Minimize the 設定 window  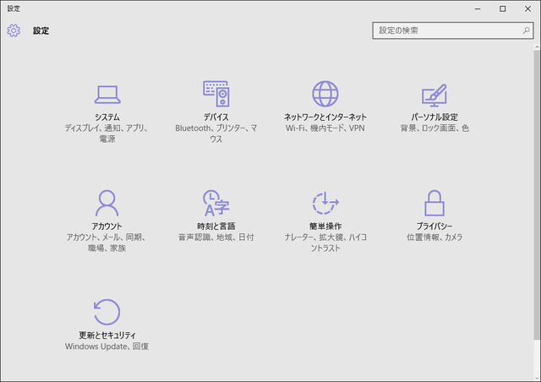tap(478, 8)
